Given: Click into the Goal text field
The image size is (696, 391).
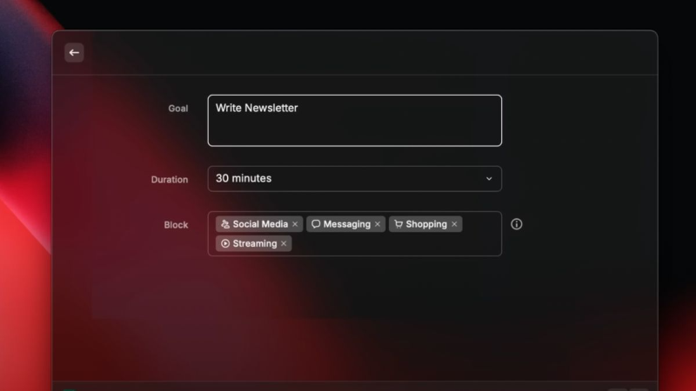Looking at the screenshot, I should (355, 120).
